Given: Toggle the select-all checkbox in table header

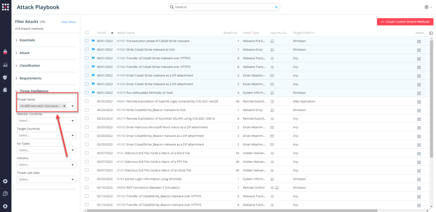Looking at the screenshot, I should [87, 33].
